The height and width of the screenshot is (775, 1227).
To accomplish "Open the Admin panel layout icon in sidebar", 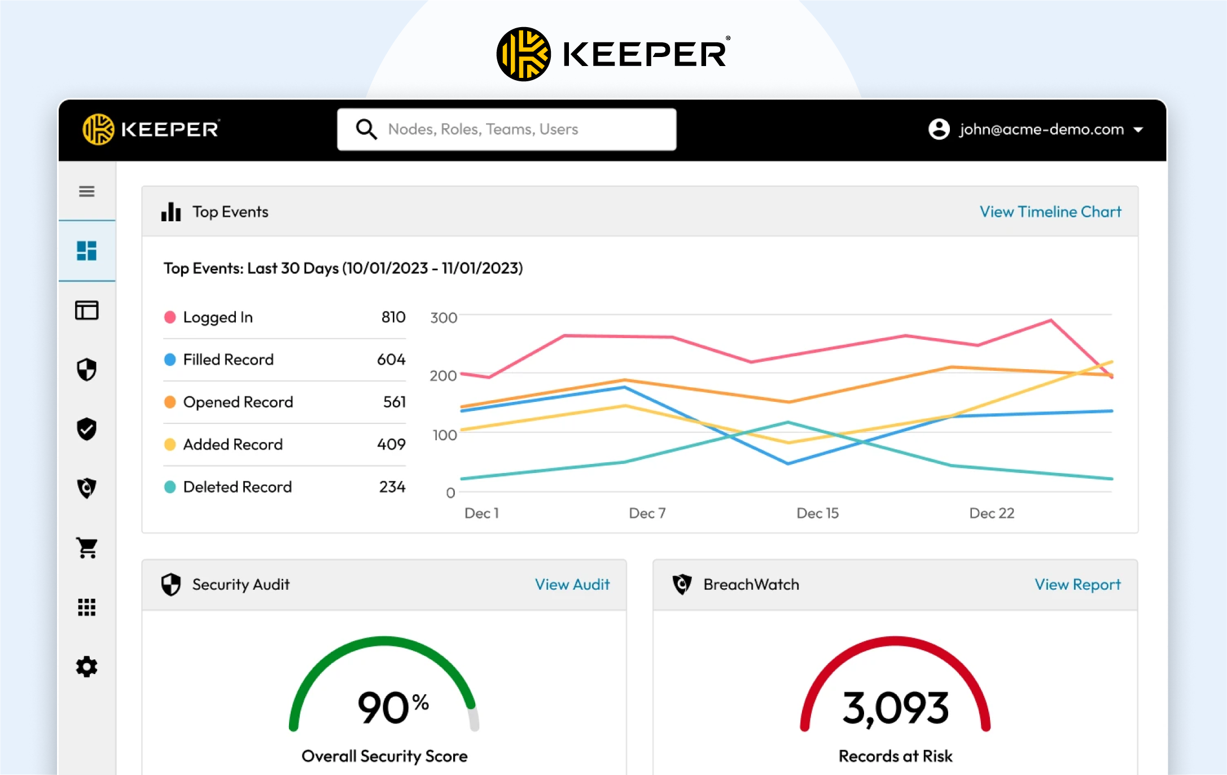I will point(86,310).
